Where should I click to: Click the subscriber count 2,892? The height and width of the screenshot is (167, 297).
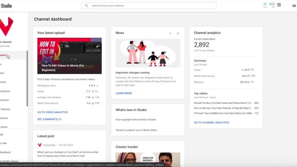202,45
